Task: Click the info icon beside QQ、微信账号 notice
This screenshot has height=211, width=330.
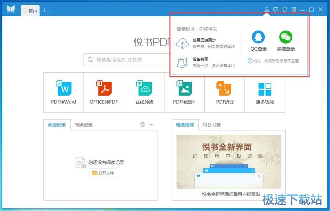Action: [250, 61]
